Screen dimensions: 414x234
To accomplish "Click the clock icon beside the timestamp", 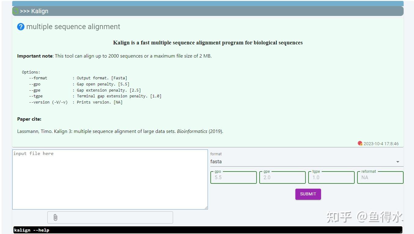I will pos(360,143).
